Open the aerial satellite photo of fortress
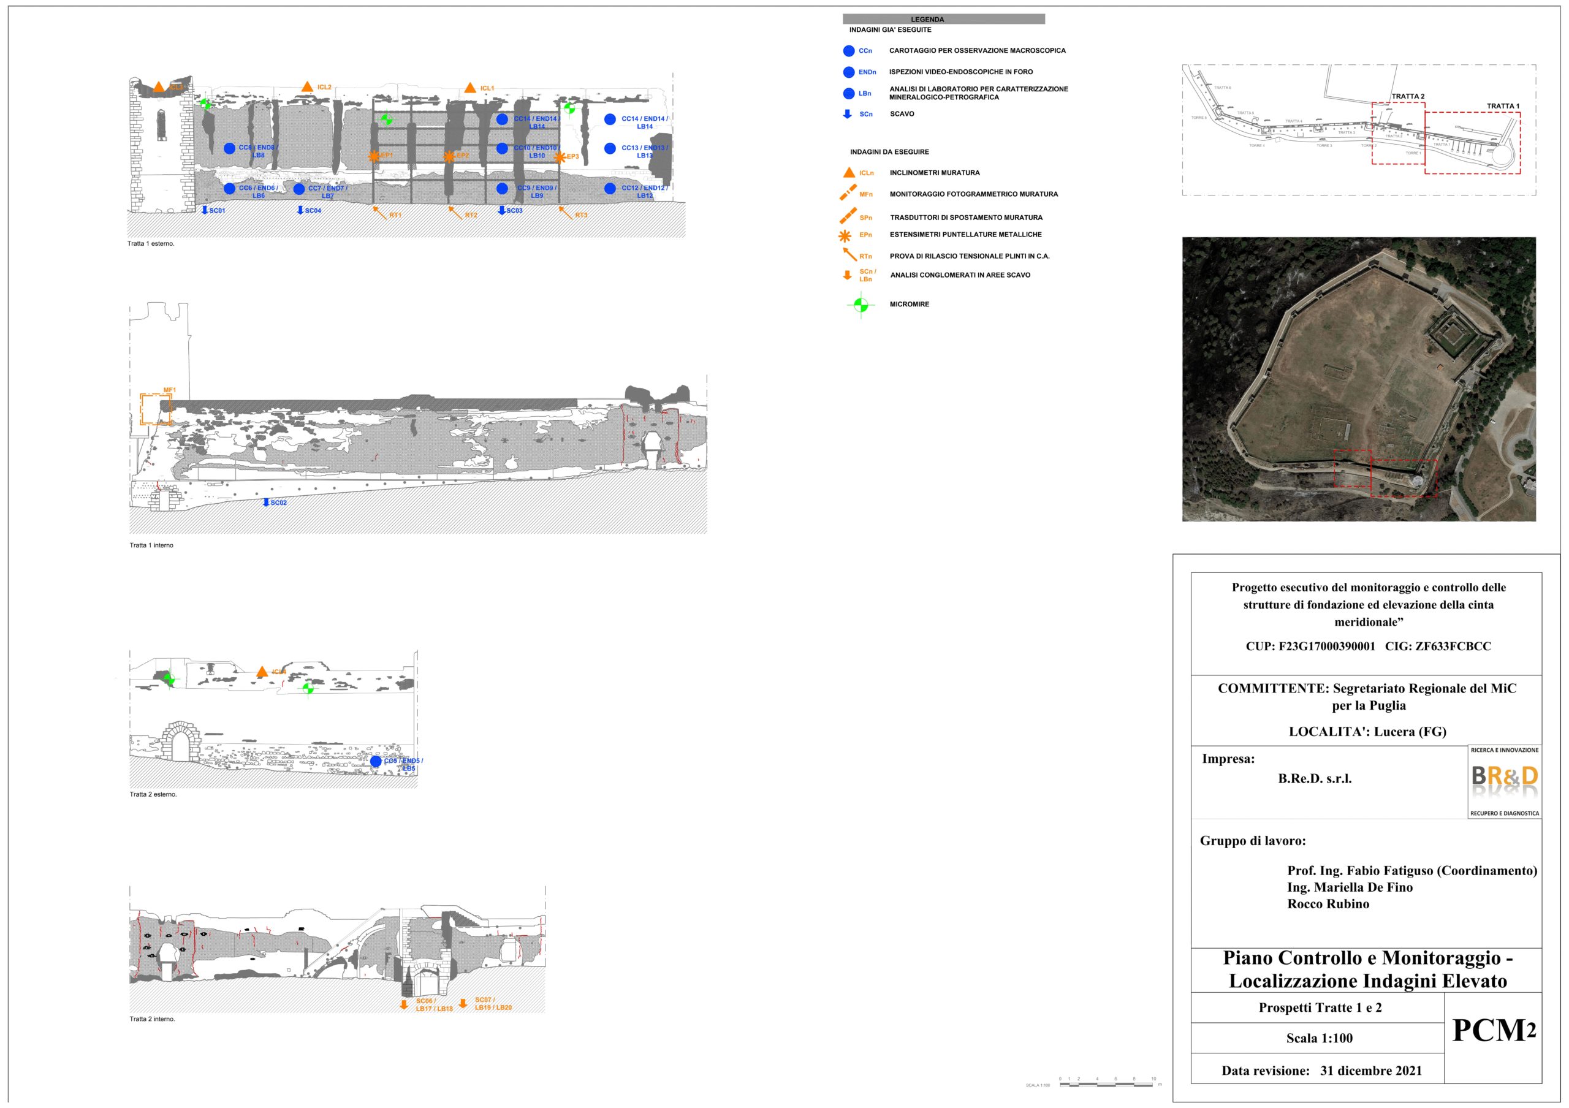 click(x=1359, y=379)
